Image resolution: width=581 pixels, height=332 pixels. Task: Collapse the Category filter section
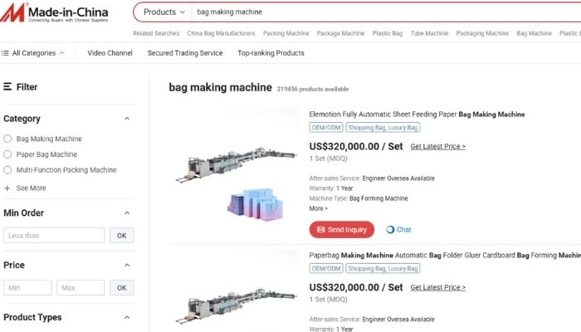127,119
